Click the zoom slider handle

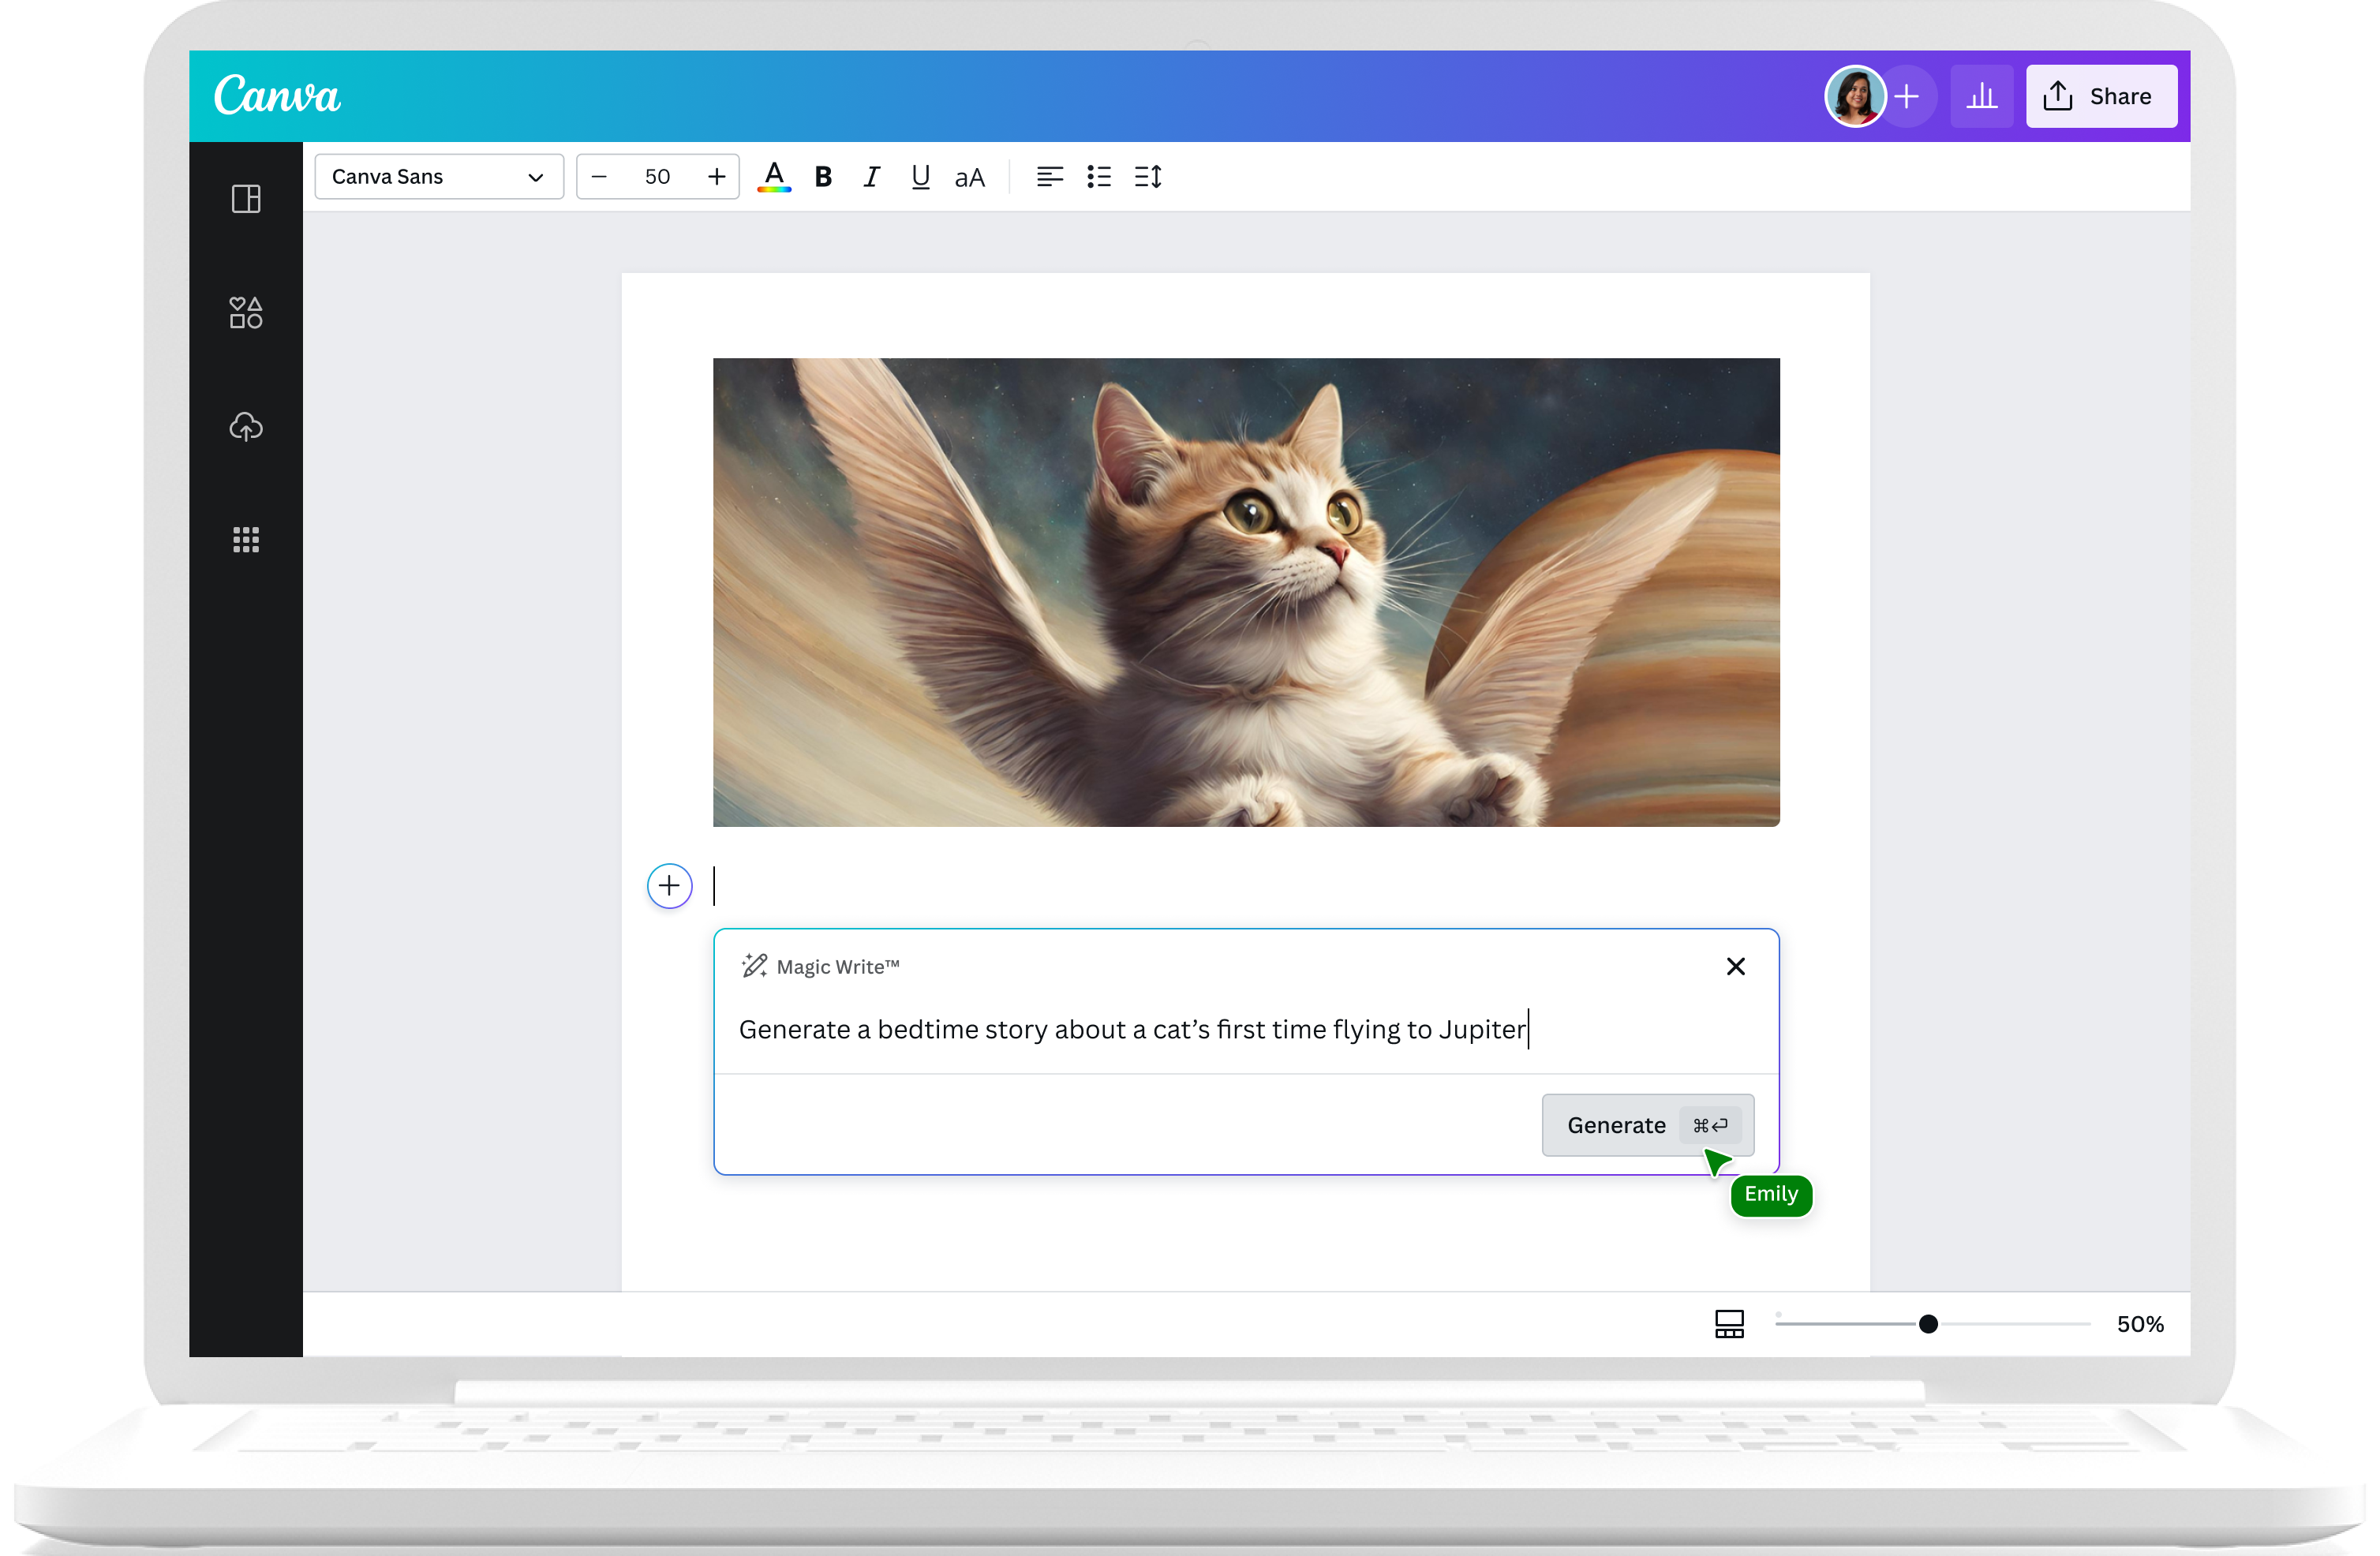(x=1928, y=1324)
